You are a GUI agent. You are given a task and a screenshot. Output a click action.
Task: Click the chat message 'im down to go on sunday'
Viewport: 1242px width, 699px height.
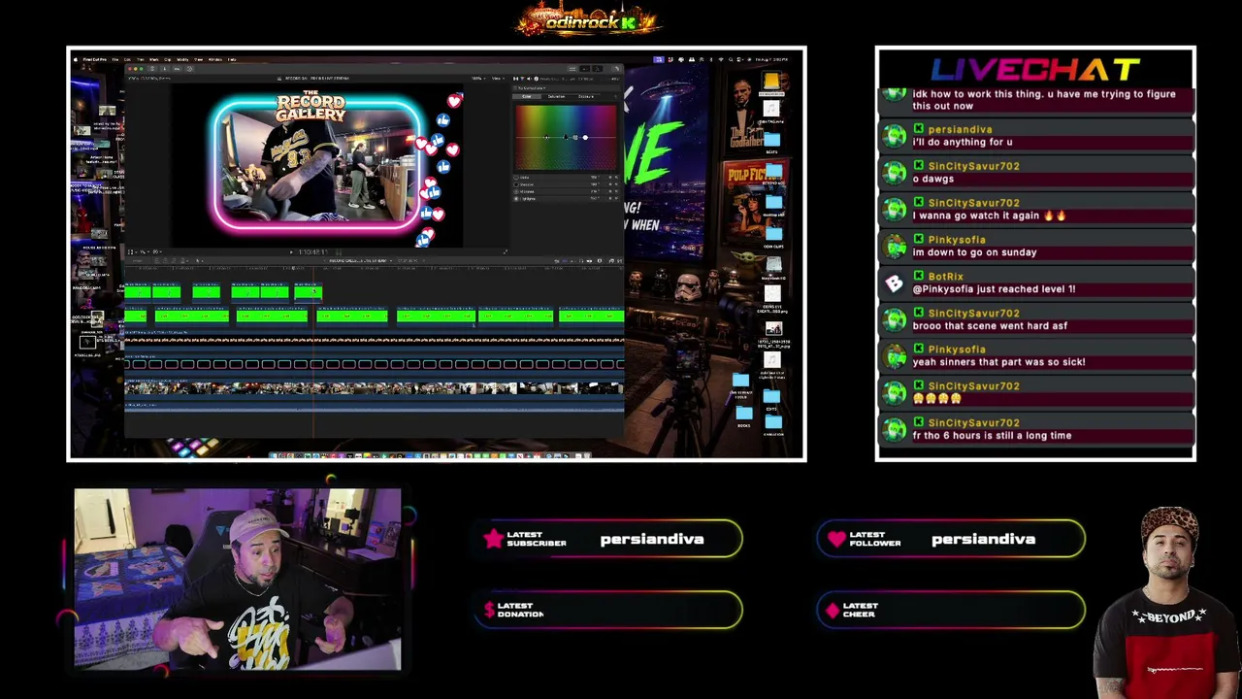[974, 252]
